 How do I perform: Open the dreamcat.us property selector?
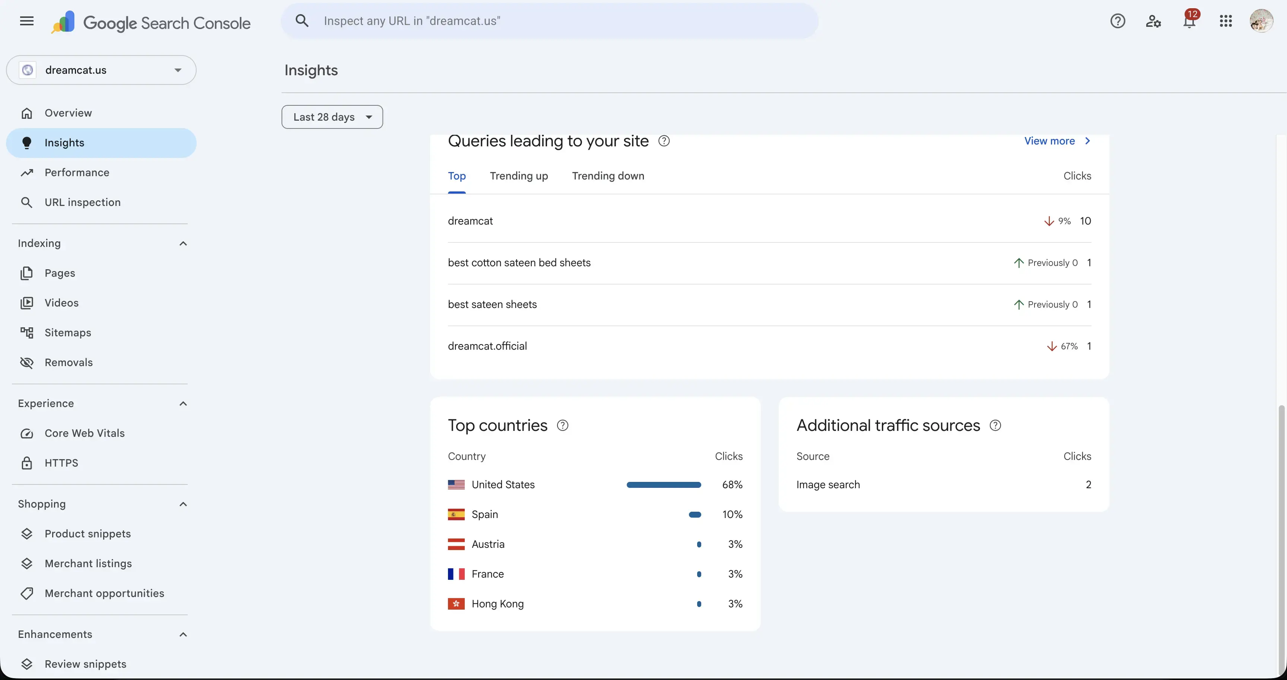[101, 70]
